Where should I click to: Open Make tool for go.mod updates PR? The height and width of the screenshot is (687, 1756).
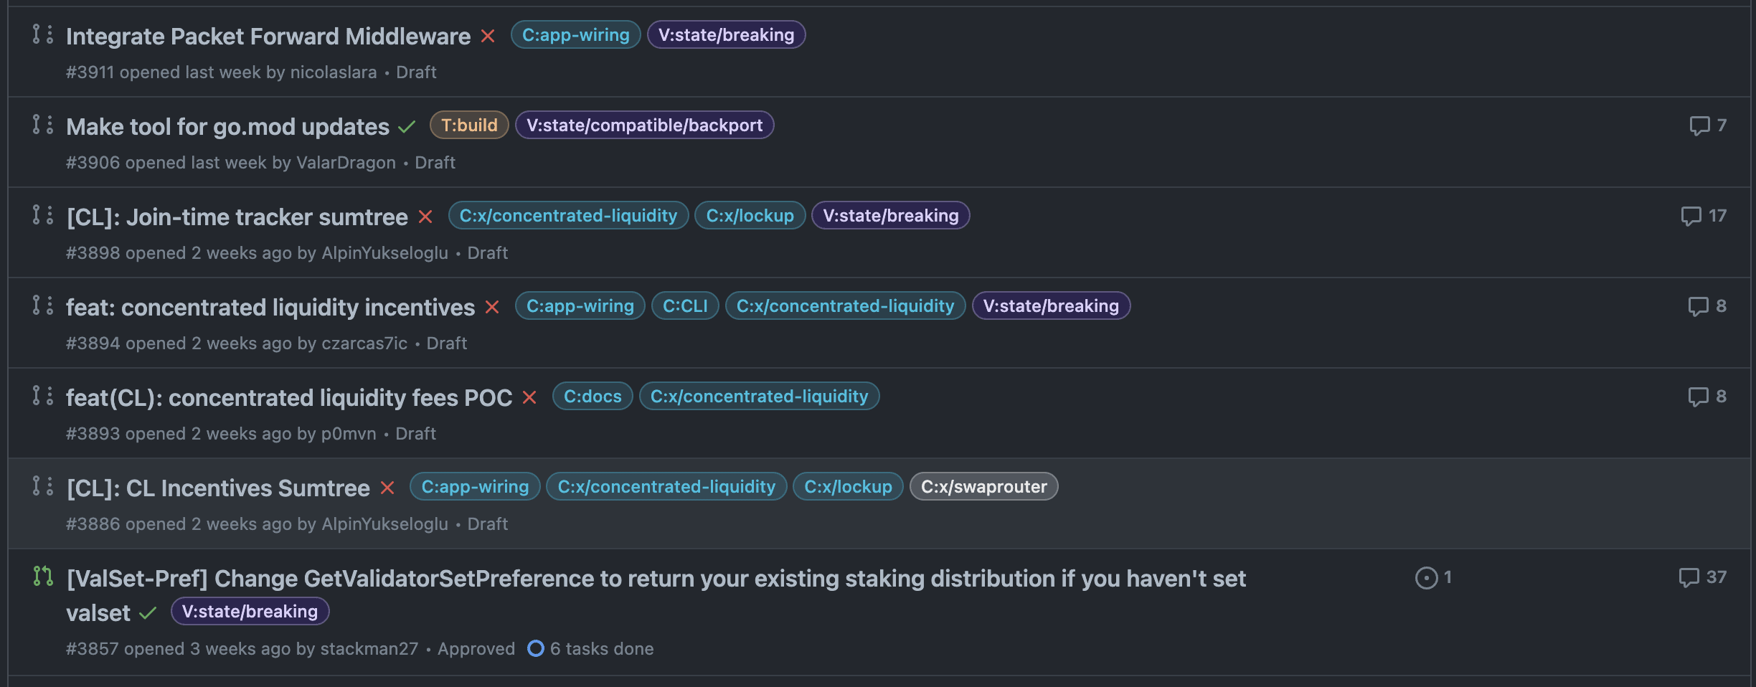[x=227, y=127]
